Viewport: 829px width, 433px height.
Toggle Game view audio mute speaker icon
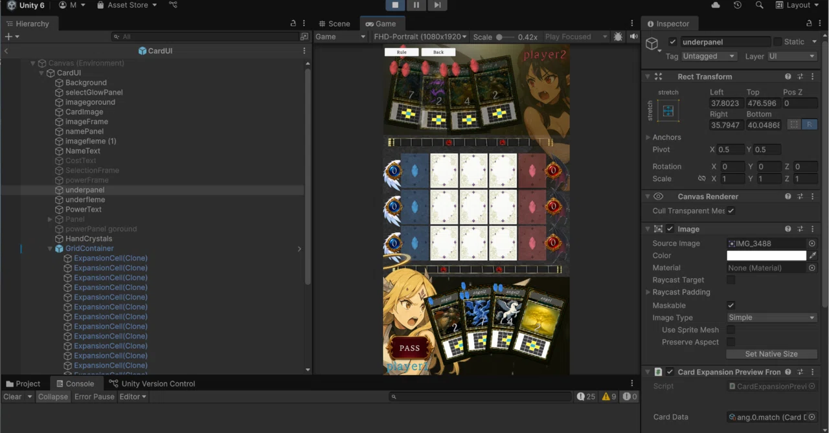click(634, 37)
